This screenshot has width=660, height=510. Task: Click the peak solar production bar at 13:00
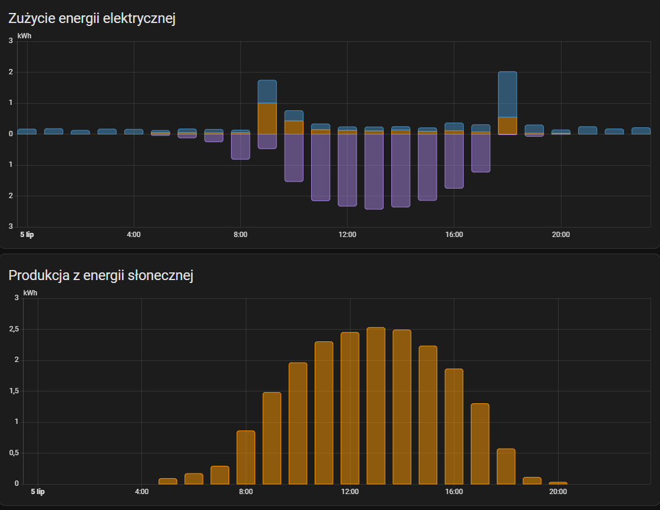pos(376,406)
